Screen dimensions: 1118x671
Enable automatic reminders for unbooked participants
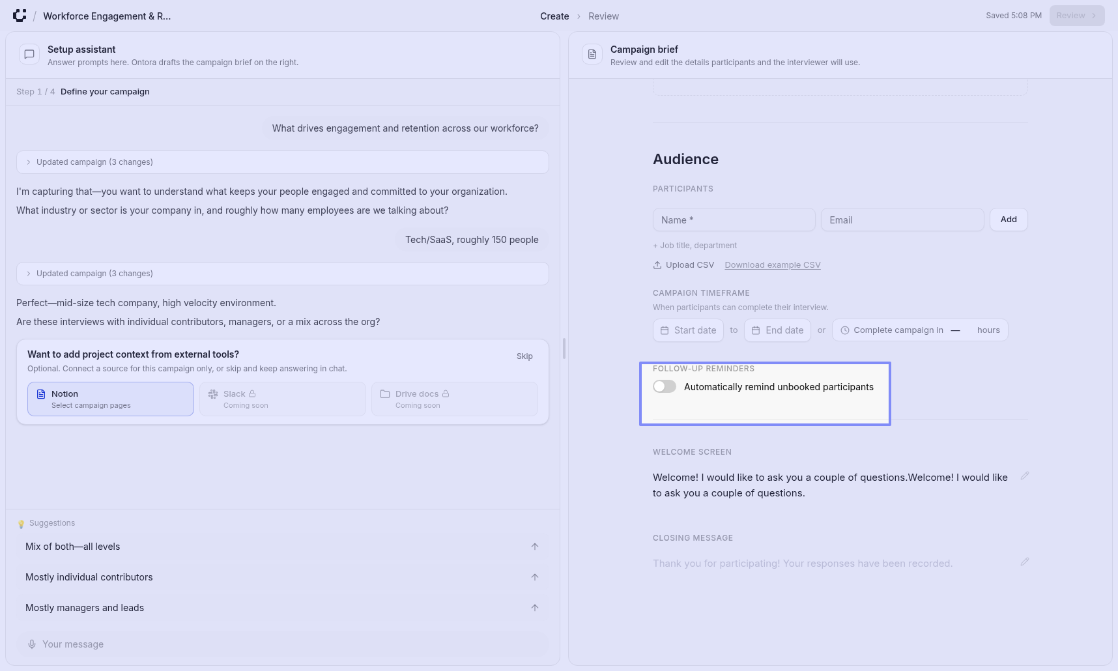[x=665, y=387]
